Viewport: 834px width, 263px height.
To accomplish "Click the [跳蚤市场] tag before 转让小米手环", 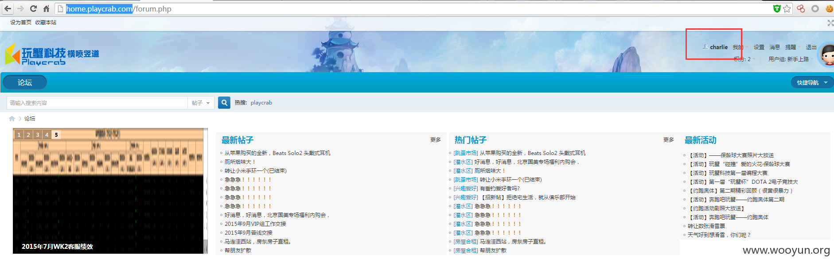I will (466, 180).
